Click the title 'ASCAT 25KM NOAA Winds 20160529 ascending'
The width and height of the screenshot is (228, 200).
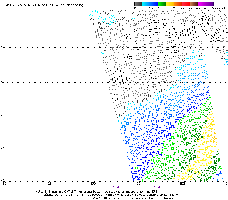point(44,5)
